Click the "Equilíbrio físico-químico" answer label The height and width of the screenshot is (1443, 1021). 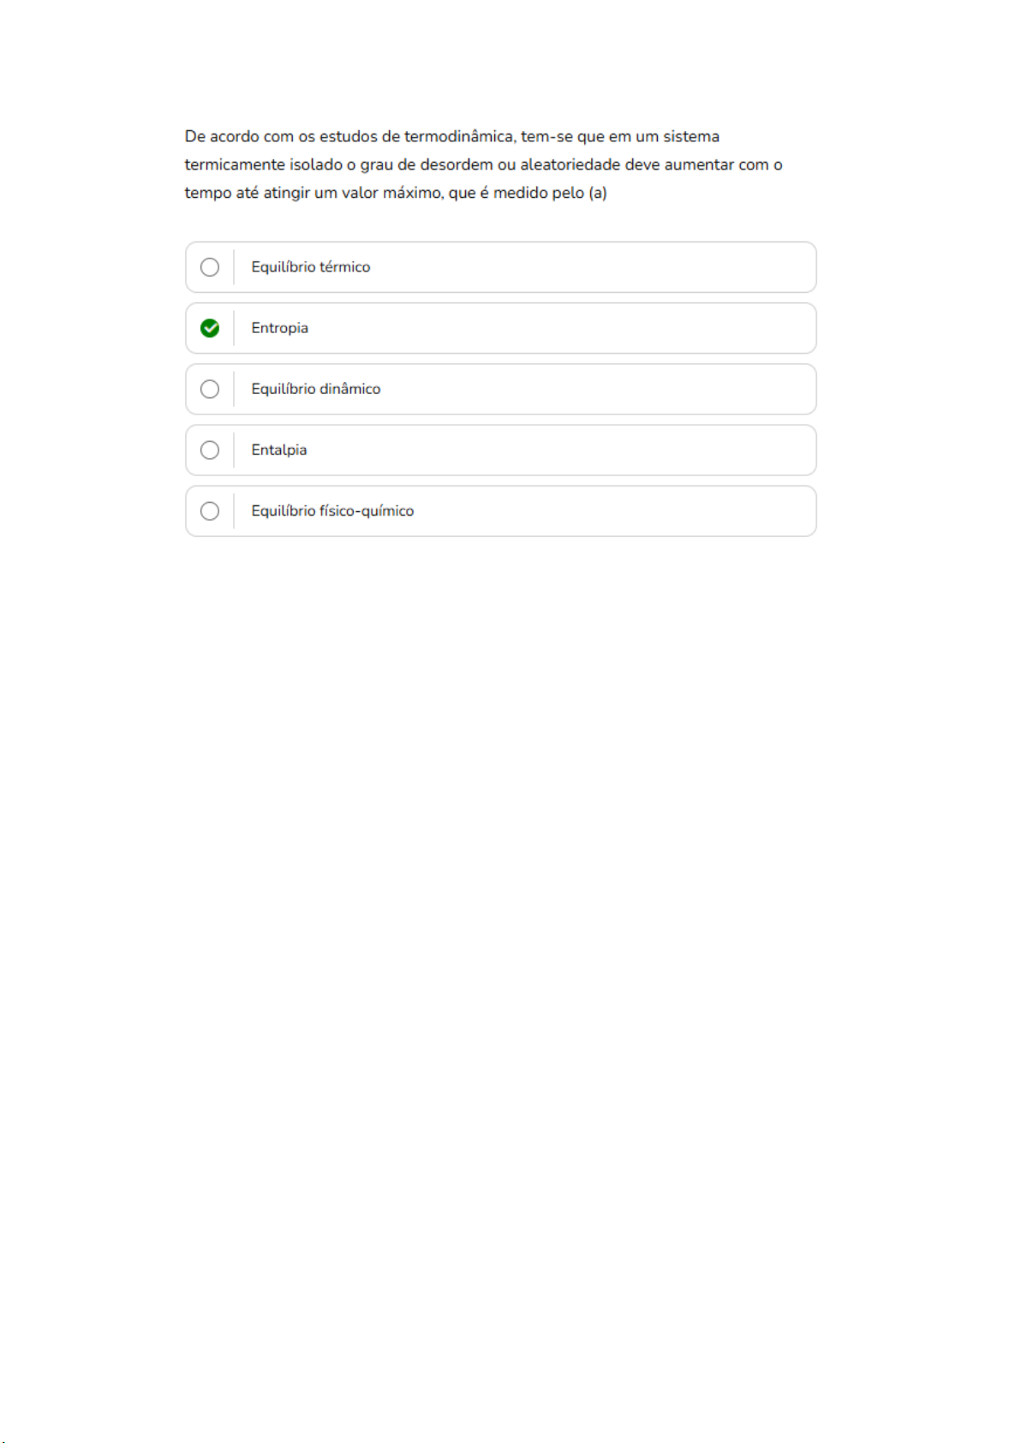(332, 511)
